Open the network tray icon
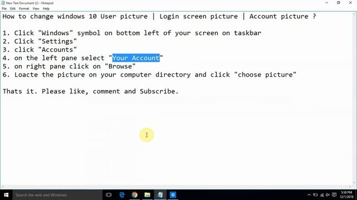Screen dimensions: 357x200 322,195
